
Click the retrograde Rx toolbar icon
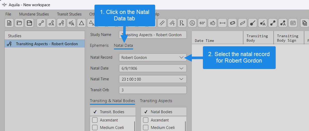[x=182, y=23]
